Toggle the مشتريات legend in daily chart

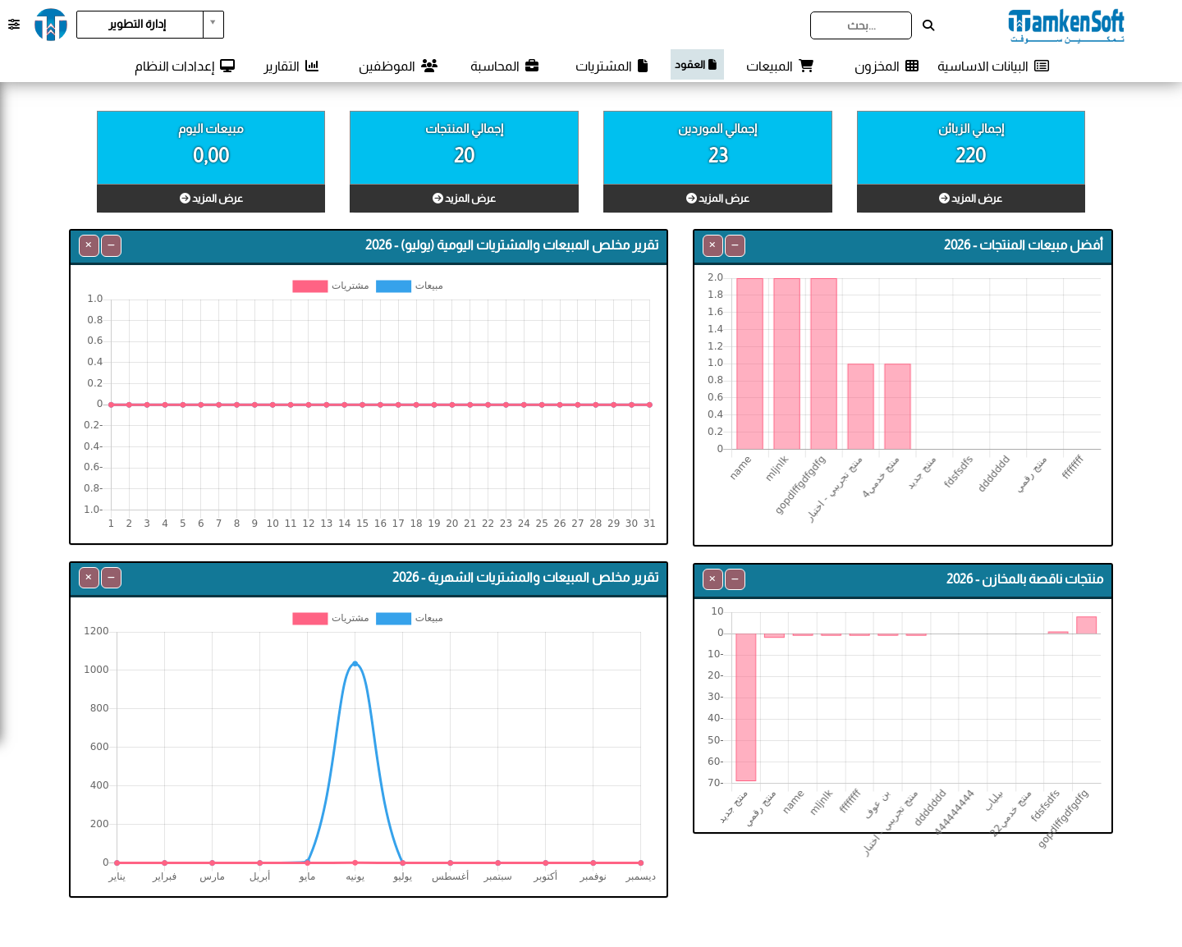pos(331,286)
